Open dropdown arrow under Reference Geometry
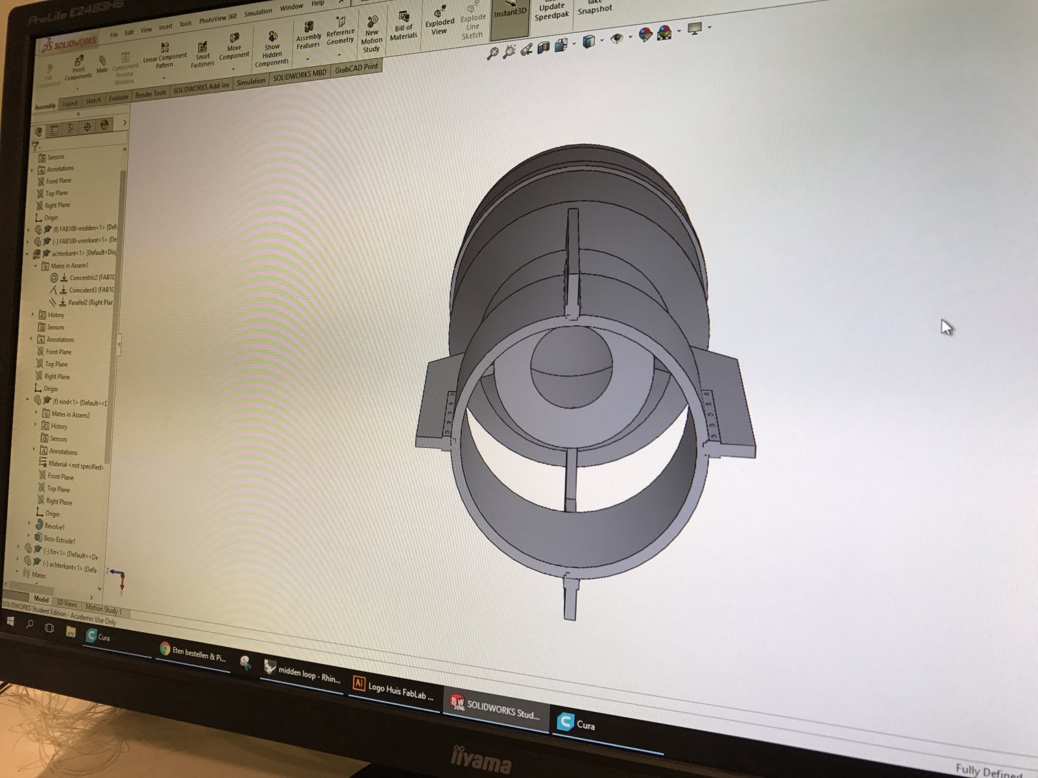 [x=339, y=54]
